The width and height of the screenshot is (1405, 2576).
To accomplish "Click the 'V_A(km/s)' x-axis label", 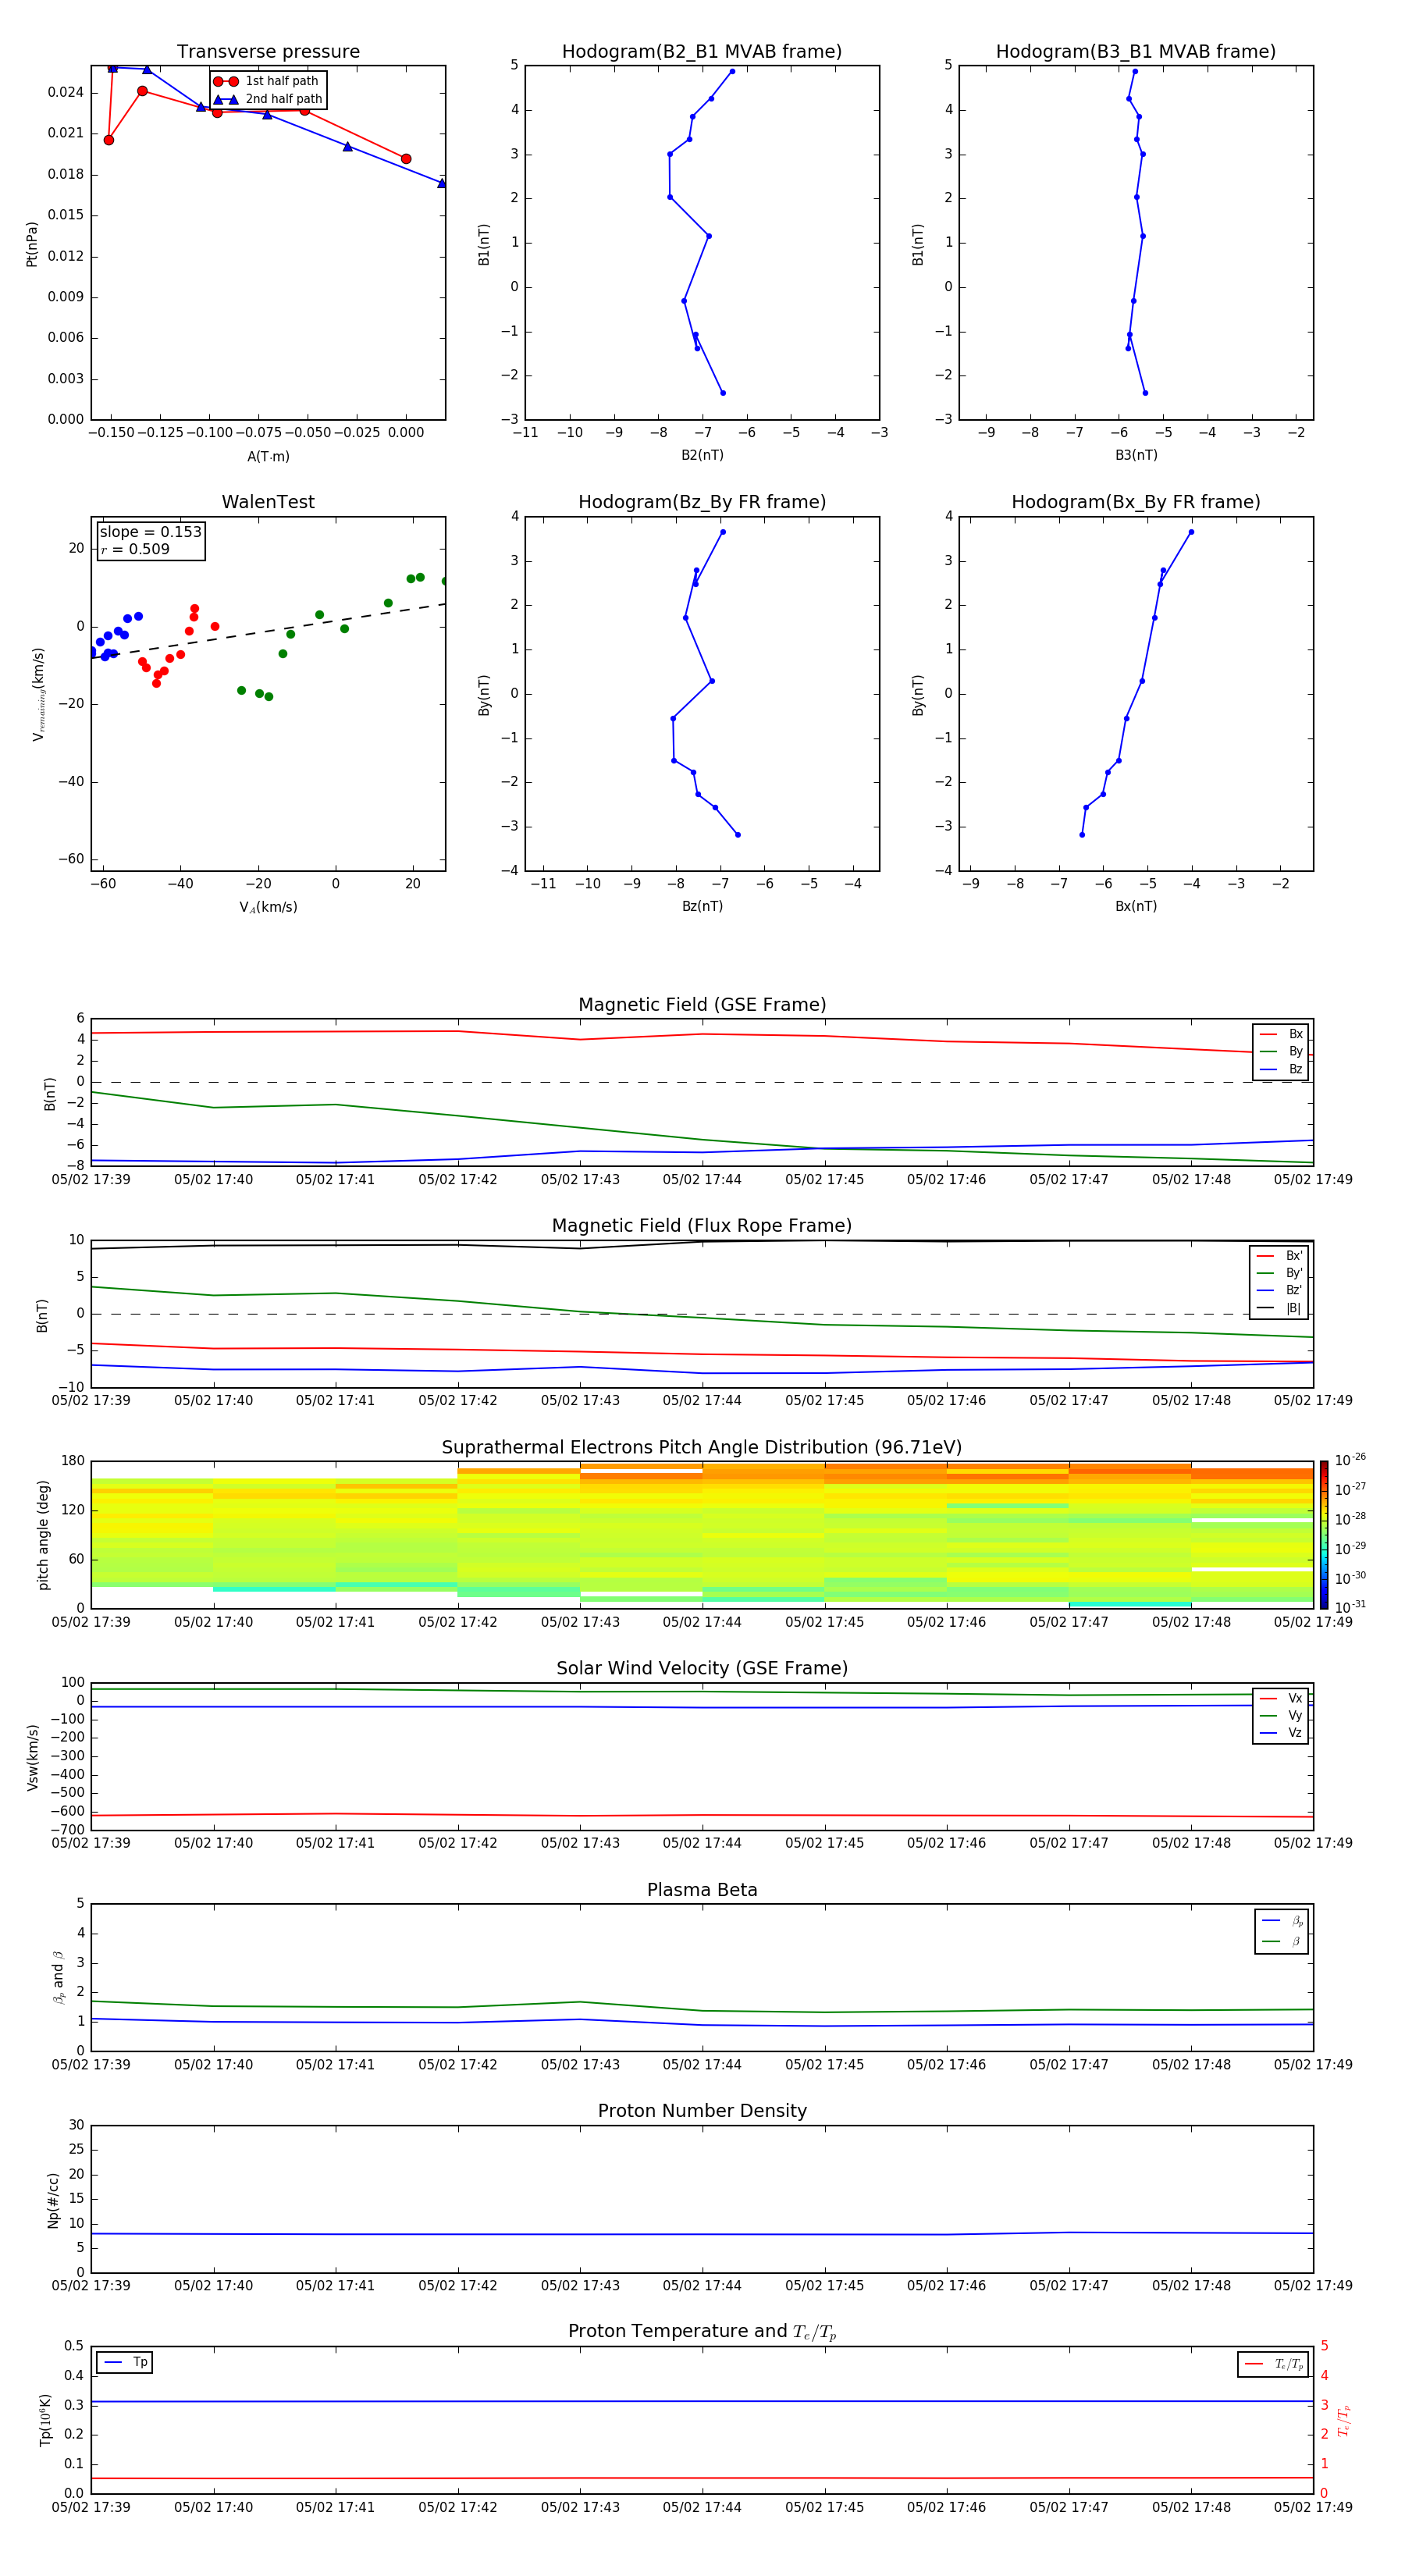I will [x=268, y=907].
